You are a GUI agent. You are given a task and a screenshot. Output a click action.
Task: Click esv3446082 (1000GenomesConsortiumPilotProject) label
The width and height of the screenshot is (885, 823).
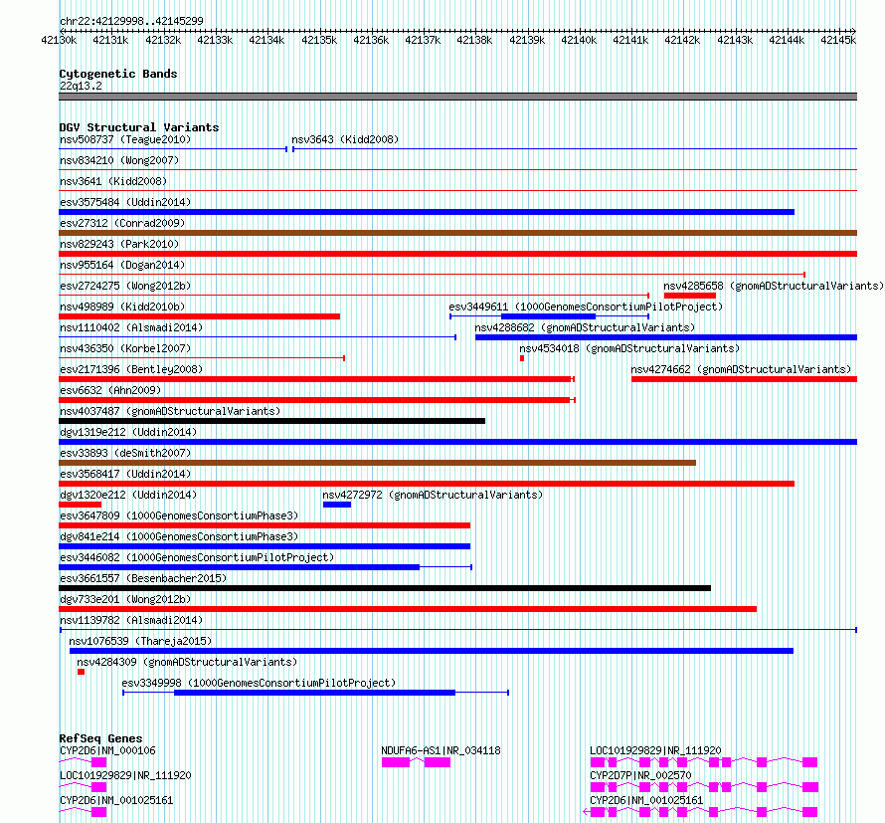197,557
